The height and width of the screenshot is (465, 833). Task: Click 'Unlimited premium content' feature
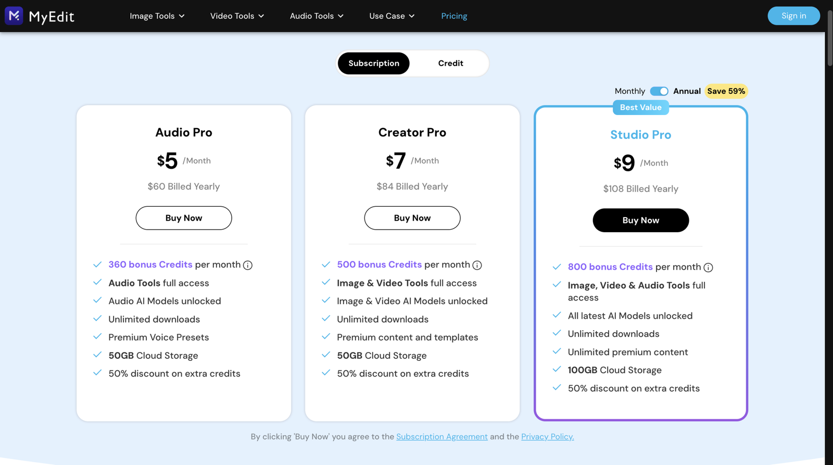click(628, 352)
